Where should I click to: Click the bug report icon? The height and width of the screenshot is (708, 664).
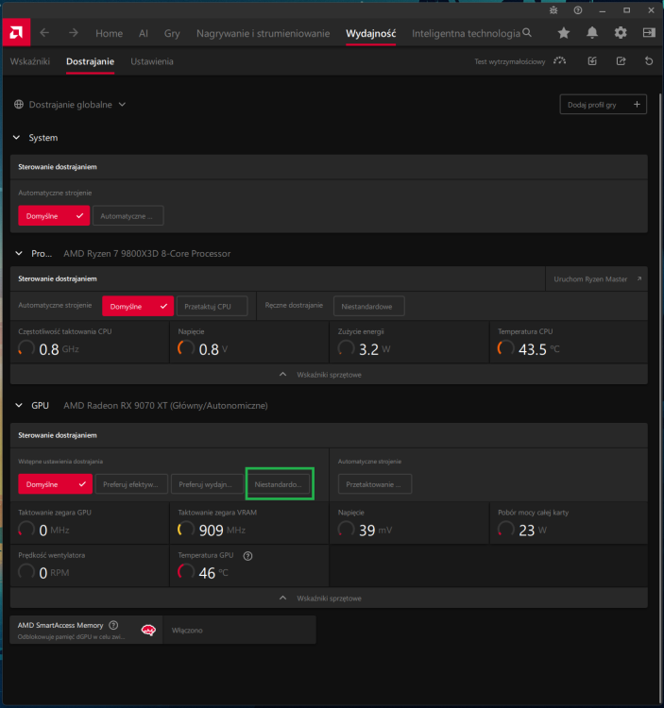553,10
